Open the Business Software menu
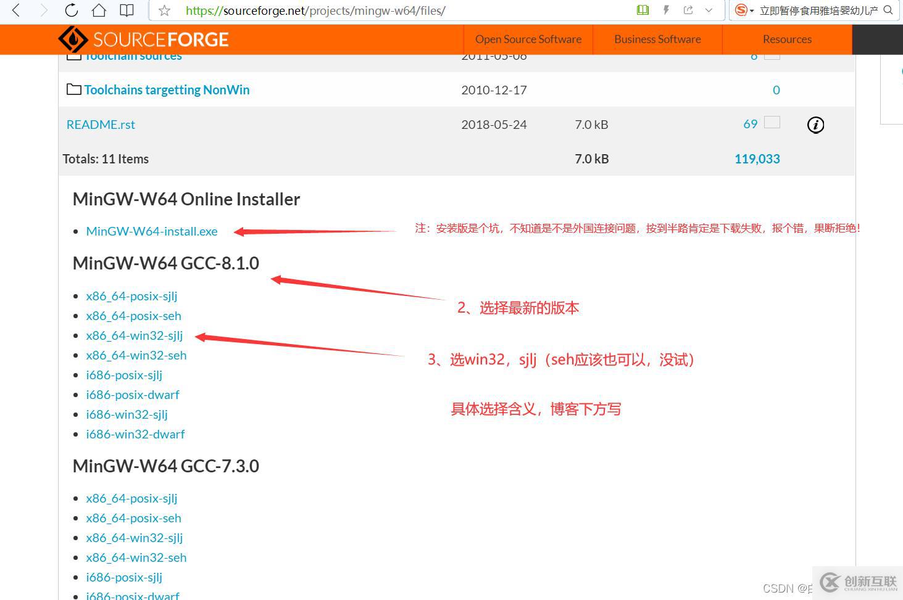903x600 pixels. [657, 39]
